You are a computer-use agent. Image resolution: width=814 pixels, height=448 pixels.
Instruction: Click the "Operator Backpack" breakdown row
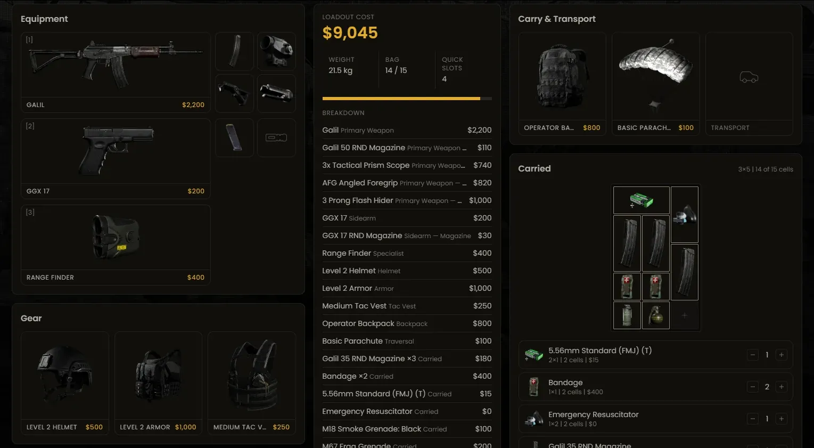[407, 323]
